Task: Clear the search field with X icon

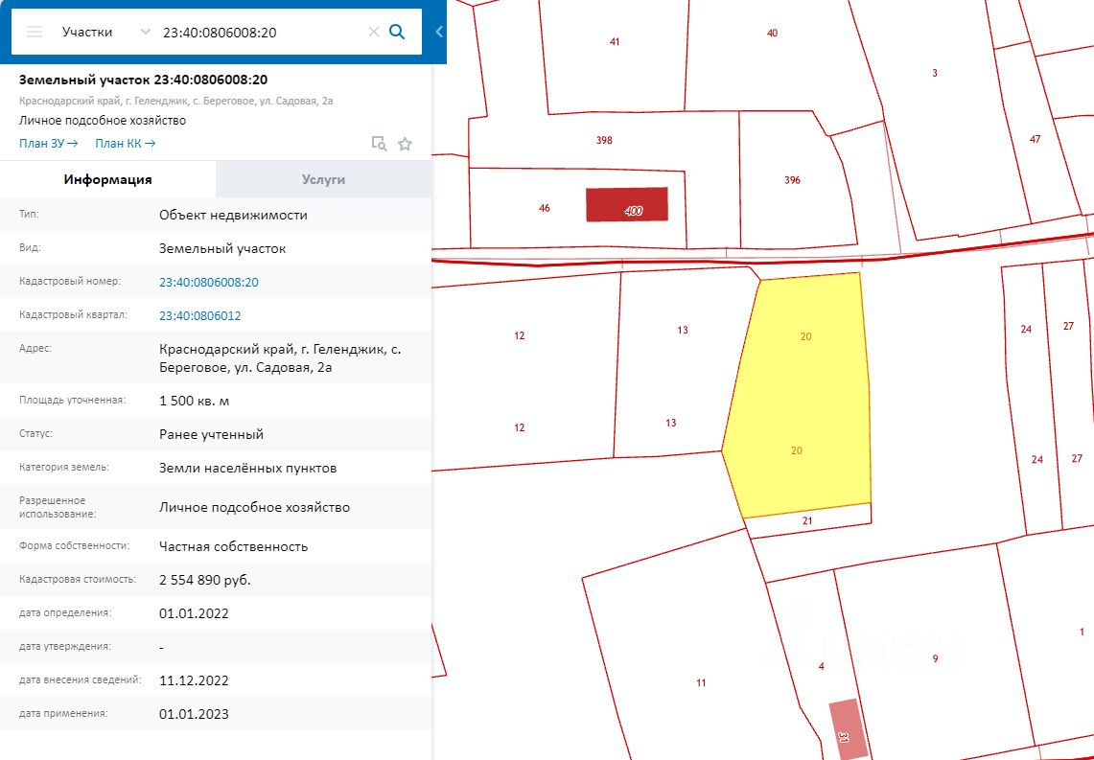Action: click(373, 32)
